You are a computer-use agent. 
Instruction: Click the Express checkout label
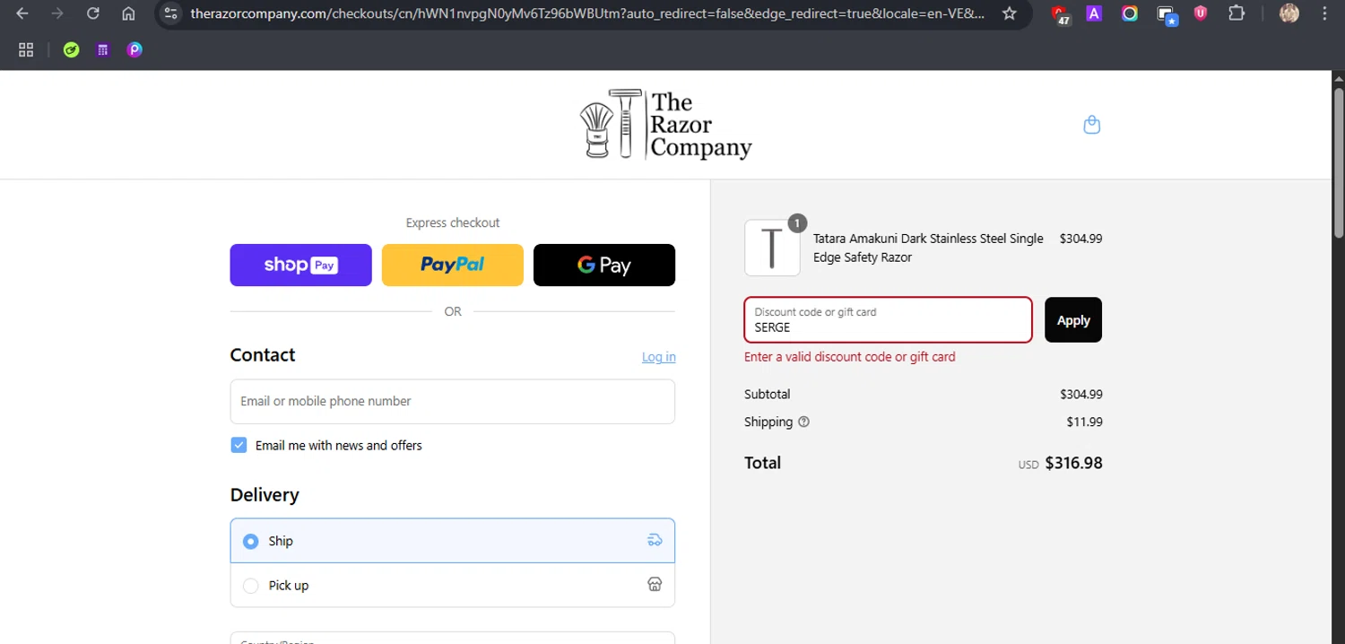pos(453,222)
